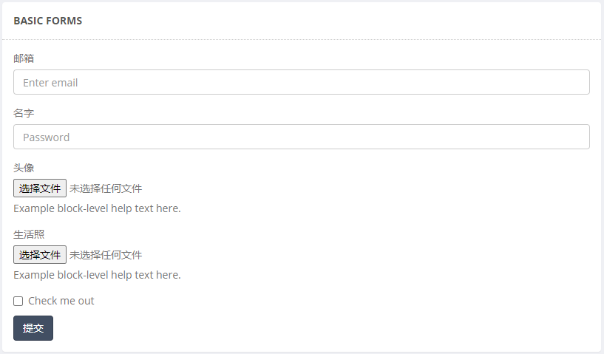The height and width of the screenshot is (354, 604).
Task: Click 未选择任何文件 text beside 生活照 chooser
Action: (x=106, y=255)
